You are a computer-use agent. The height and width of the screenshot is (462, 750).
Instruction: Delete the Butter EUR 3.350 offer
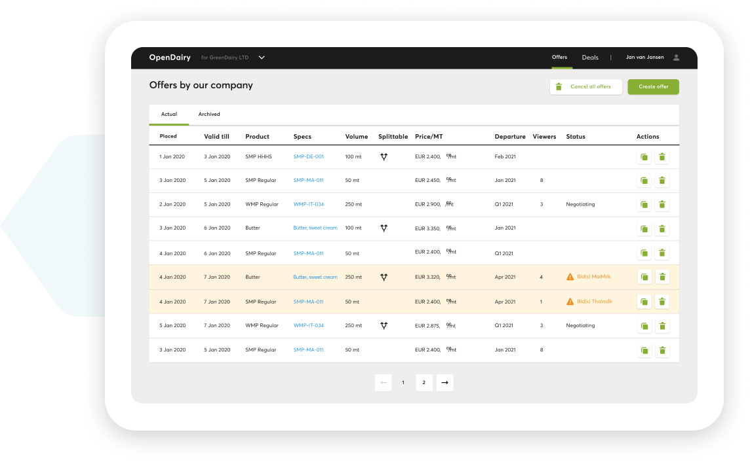662,229
